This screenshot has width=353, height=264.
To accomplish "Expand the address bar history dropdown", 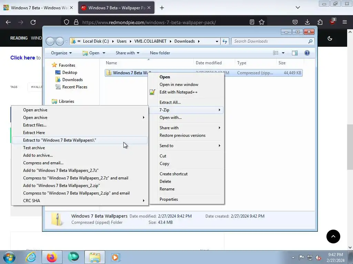I will 217,41.
